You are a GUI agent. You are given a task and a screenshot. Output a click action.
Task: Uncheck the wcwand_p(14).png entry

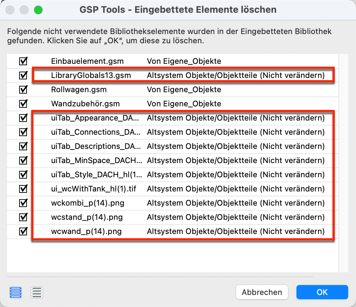[x=23, y=231]
